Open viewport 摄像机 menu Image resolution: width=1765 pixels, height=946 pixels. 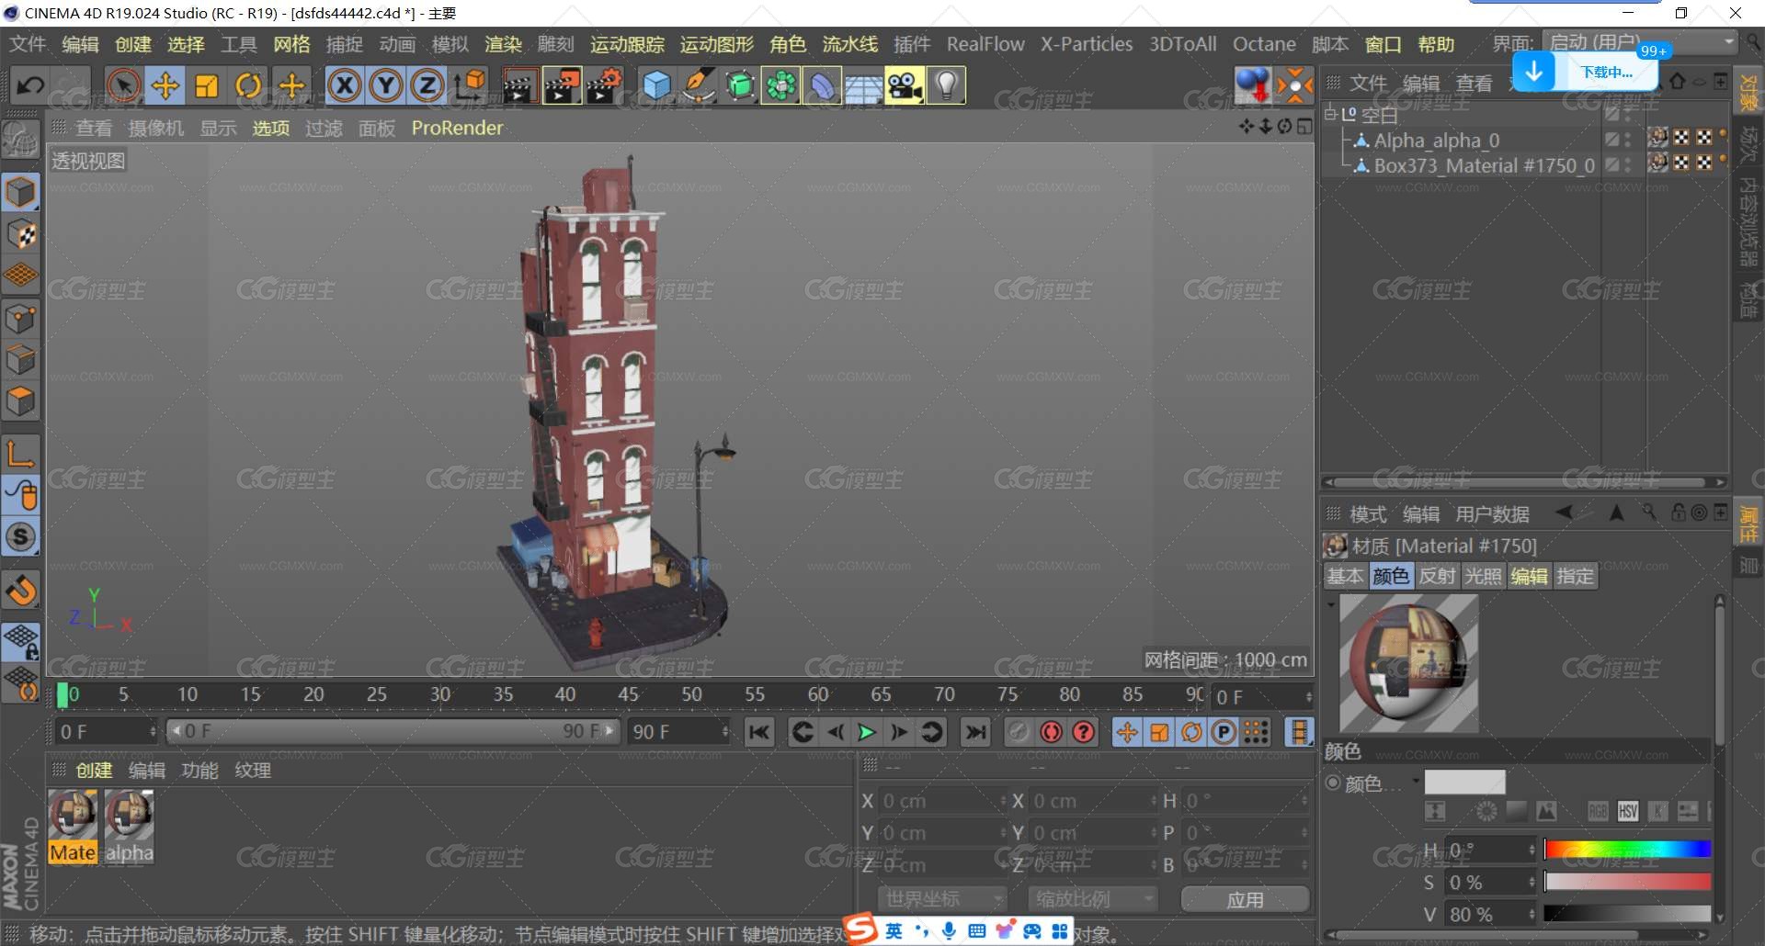click(x=156, y=129)
